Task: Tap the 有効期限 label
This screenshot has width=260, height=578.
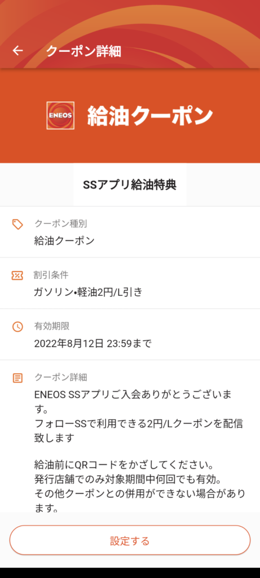Action: coord(51,326)
